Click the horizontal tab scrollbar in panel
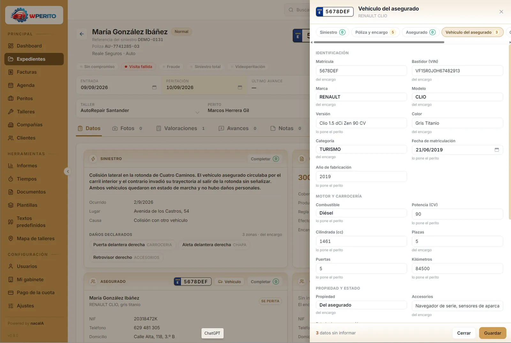 click(x=379, y=42)
